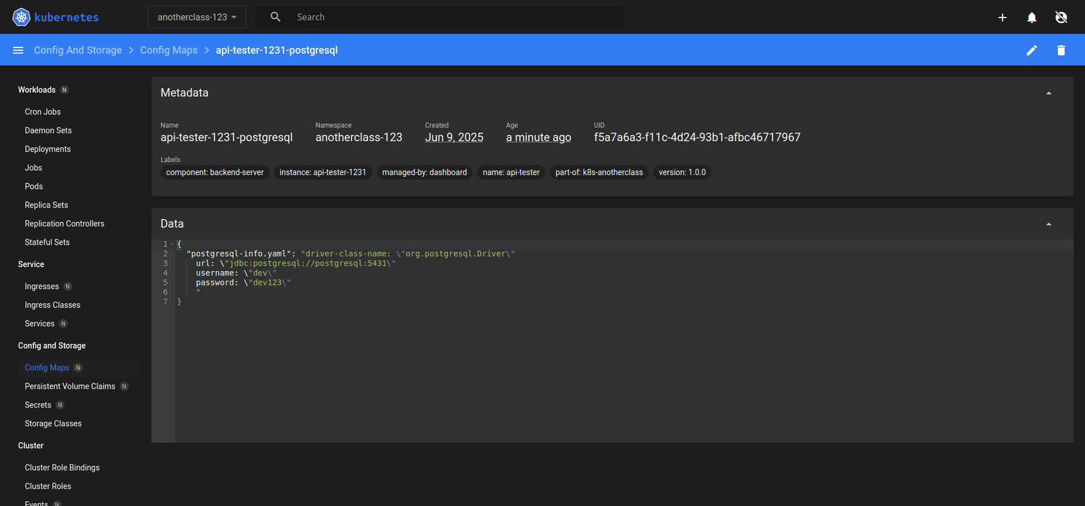The width and height of the screenshot is (1085, 506).
Task: Open the anotherclass-123 namespace dropdown
Action: [197, 17]
